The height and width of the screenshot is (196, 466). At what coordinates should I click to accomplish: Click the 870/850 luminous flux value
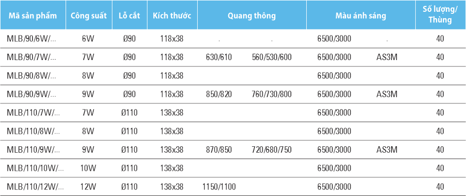[x=219, y=150]
